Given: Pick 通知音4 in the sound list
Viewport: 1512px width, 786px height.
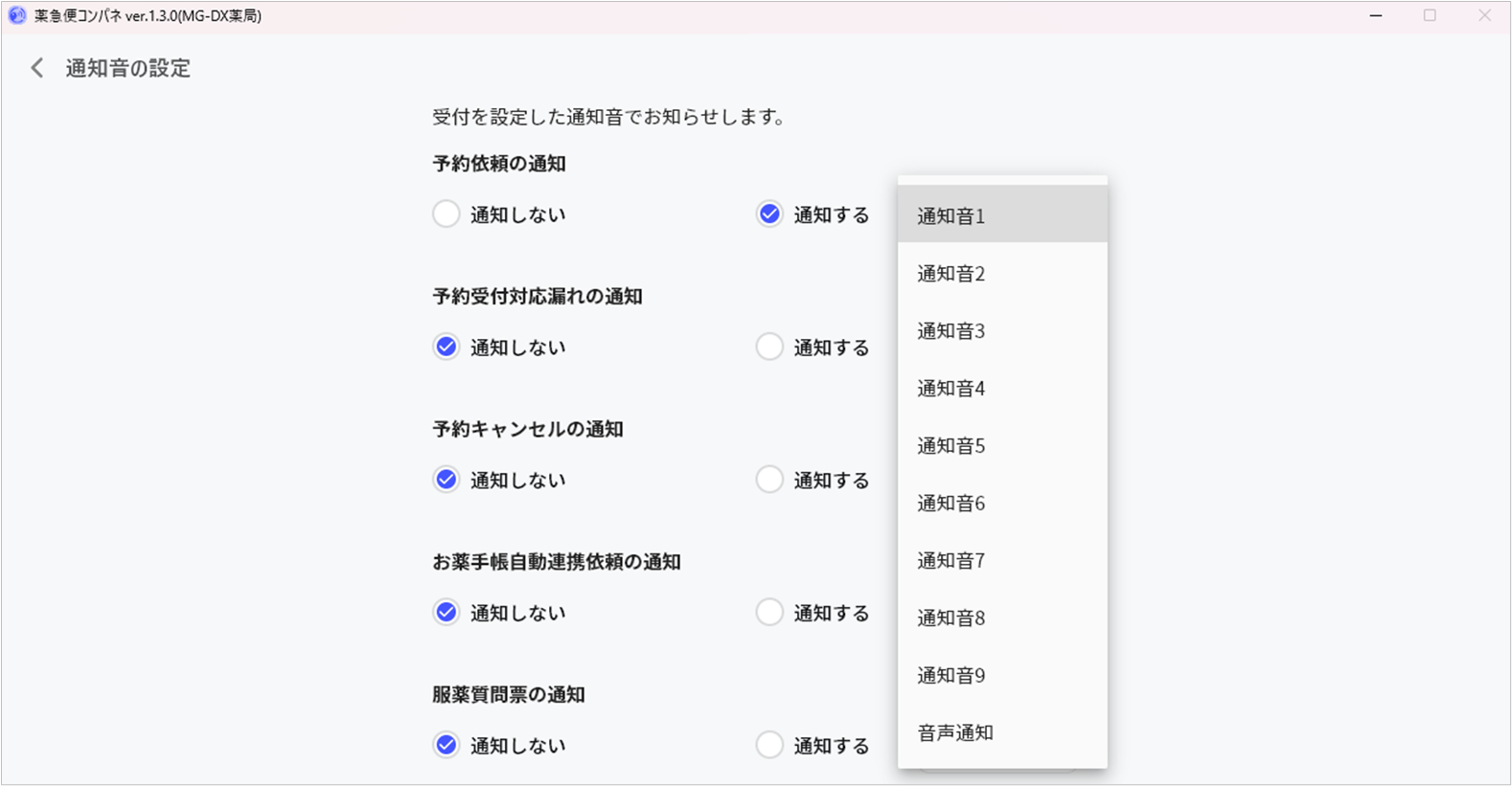Looking at the screenshot, I should [x=1001, y=389].
